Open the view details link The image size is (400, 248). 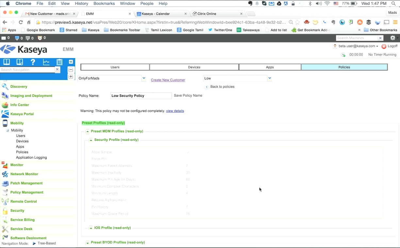coord(175,111)
